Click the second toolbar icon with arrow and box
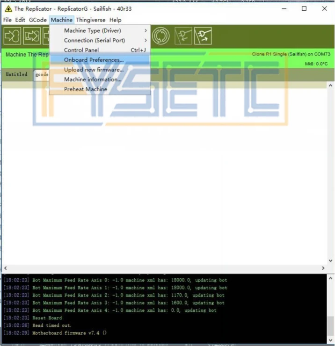 point(32,36)
